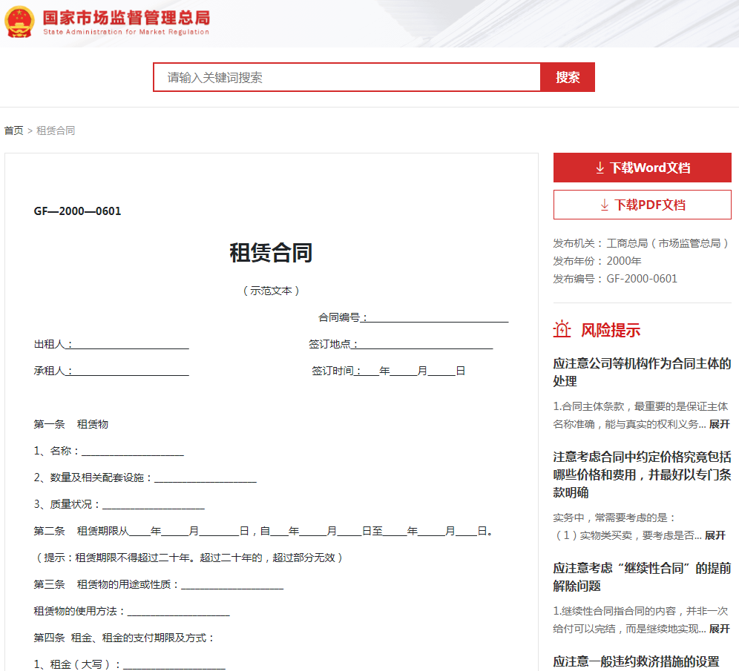Expand 展开 under the 合同主体 risk tip
The image size is (739, 671).
719,424
